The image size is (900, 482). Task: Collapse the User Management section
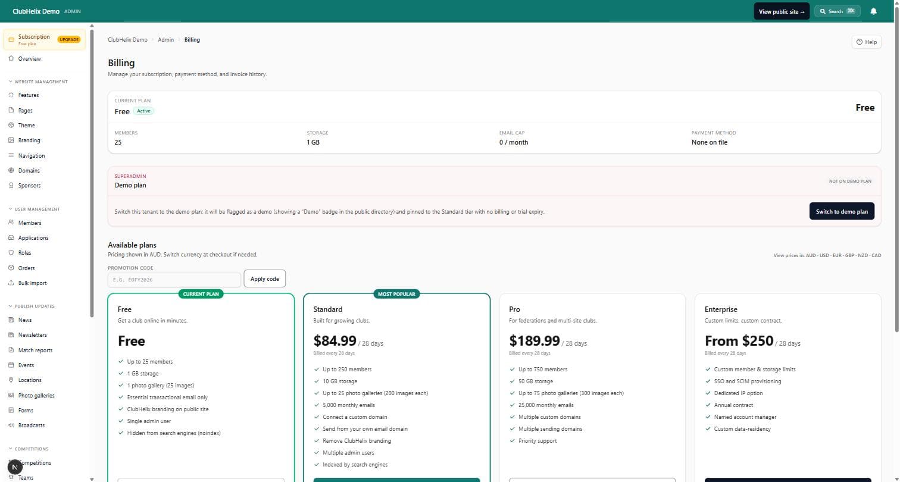35,209
